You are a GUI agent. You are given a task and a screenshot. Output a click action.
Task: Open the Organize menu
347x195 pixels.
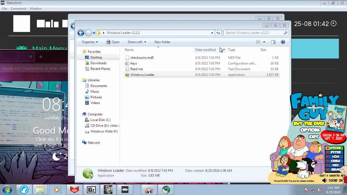pos(90,42)
